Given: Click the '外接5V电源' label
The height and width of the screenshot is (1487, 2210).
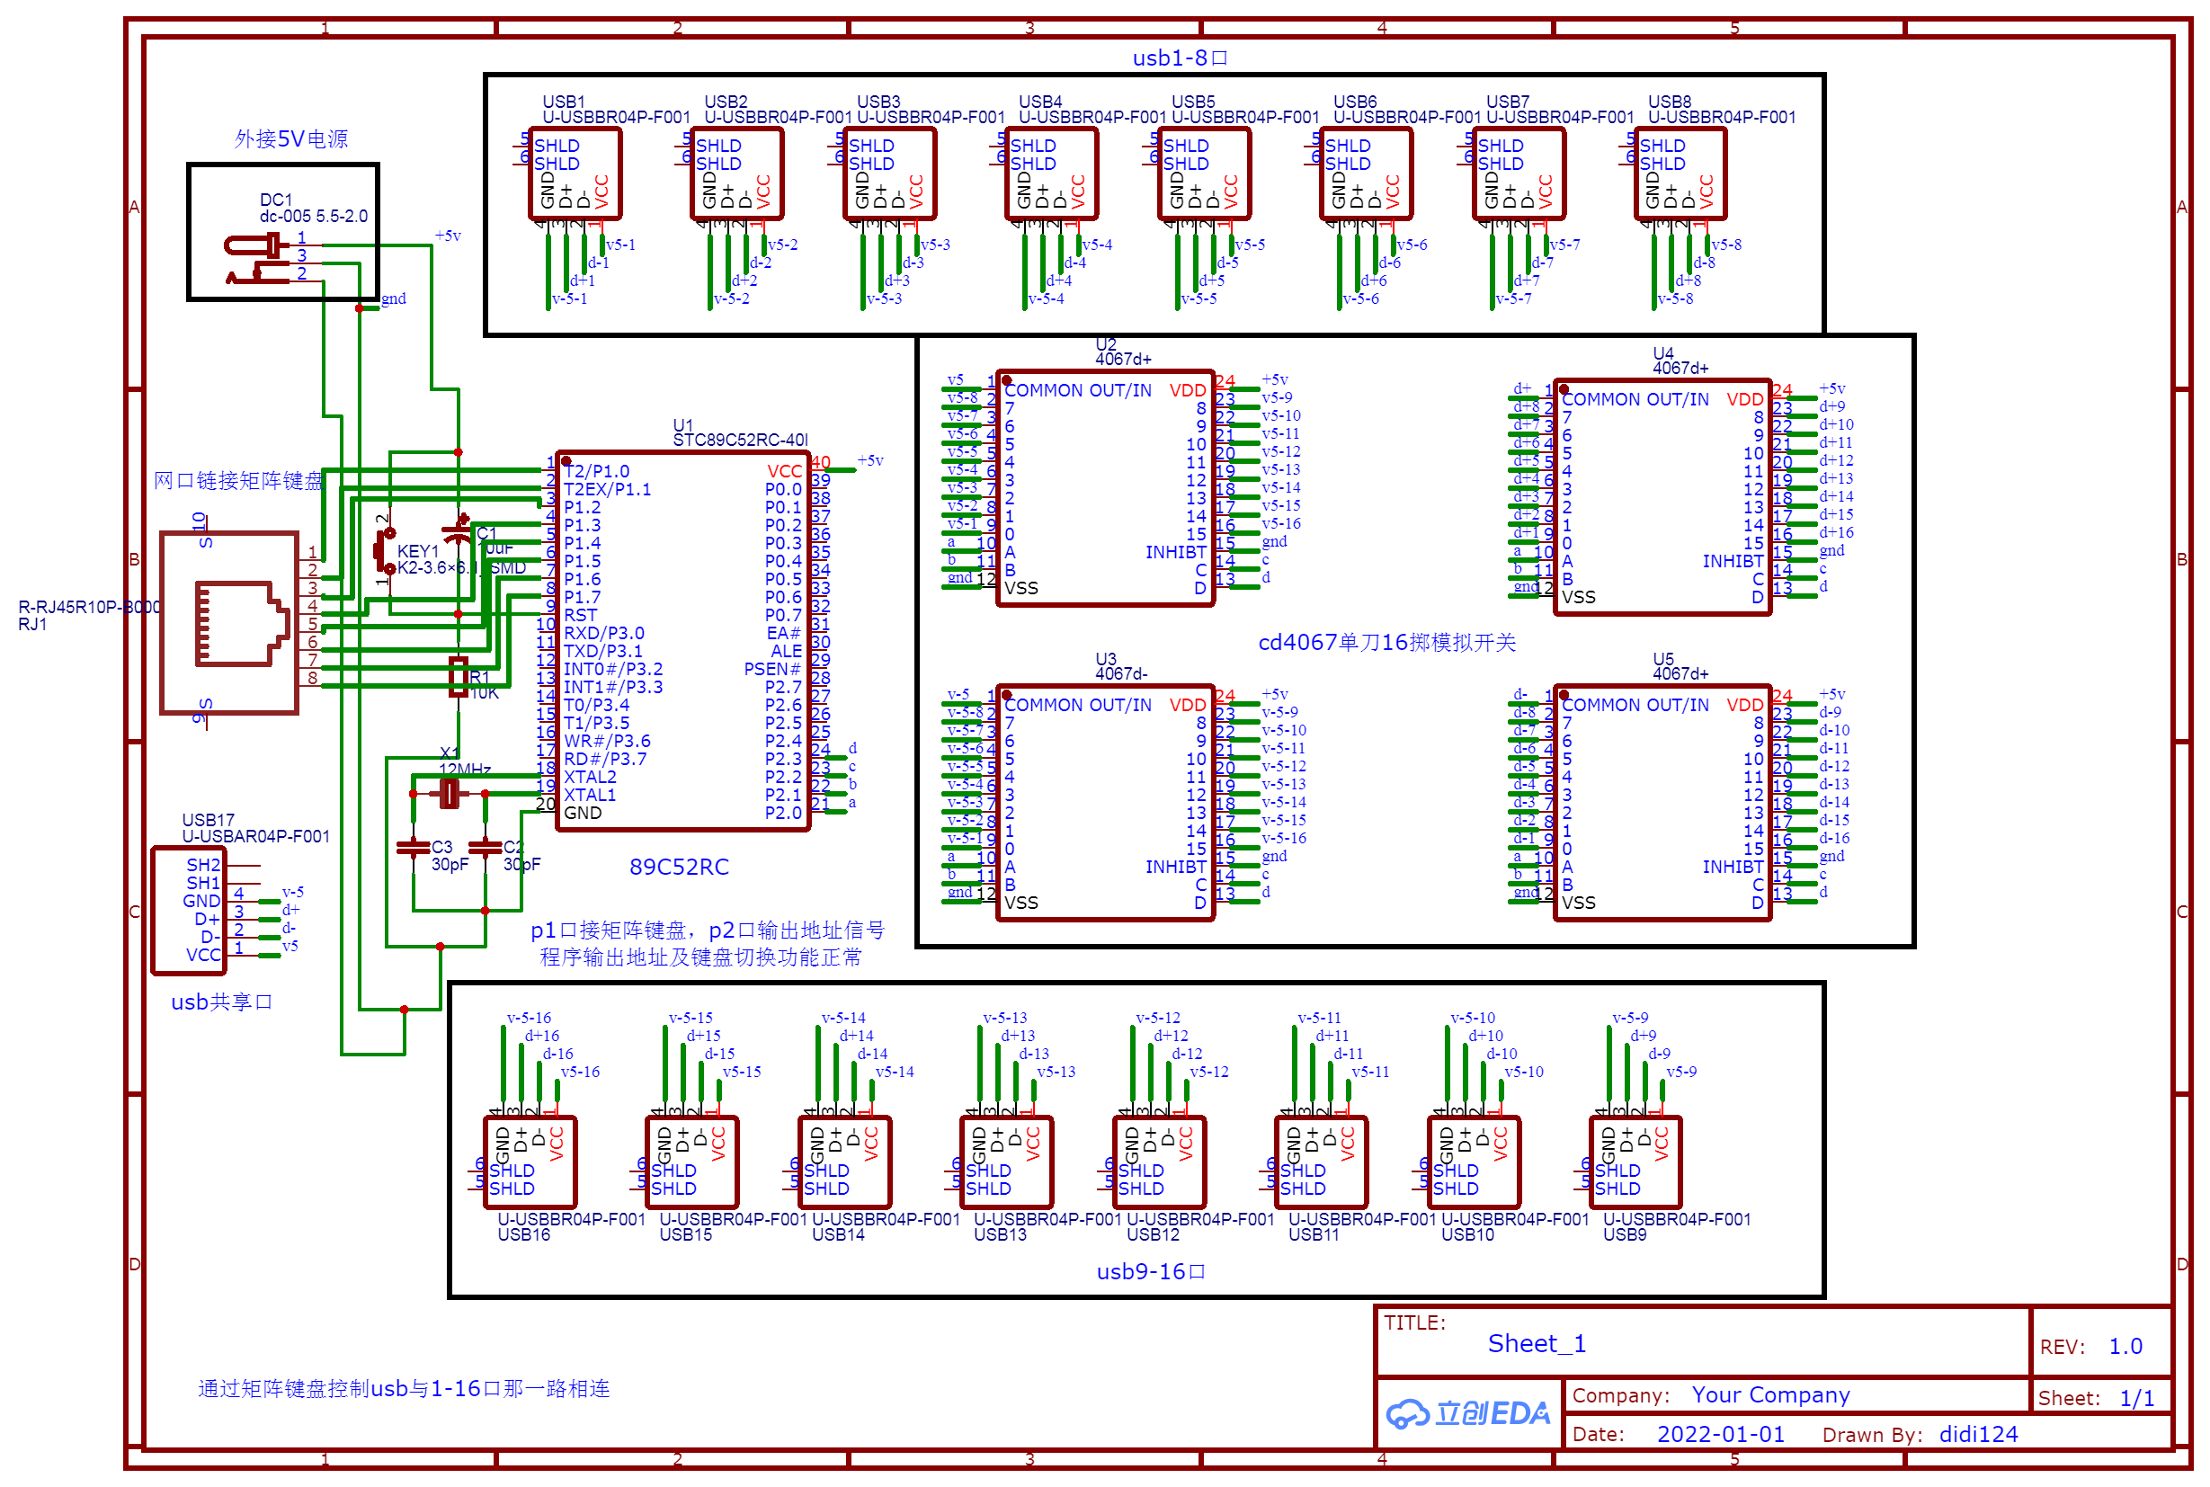Looking at the screenshot, I should click(x=291, y=139).
